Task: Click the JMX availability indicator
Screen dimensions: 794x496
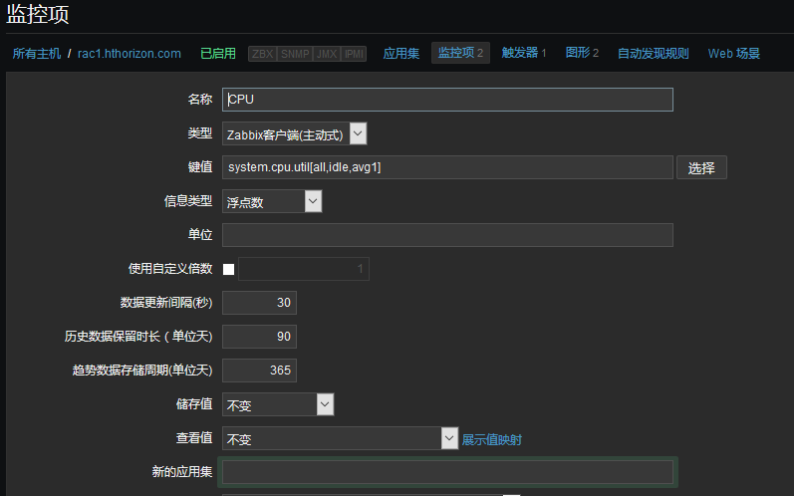Action: click(327, 54)
